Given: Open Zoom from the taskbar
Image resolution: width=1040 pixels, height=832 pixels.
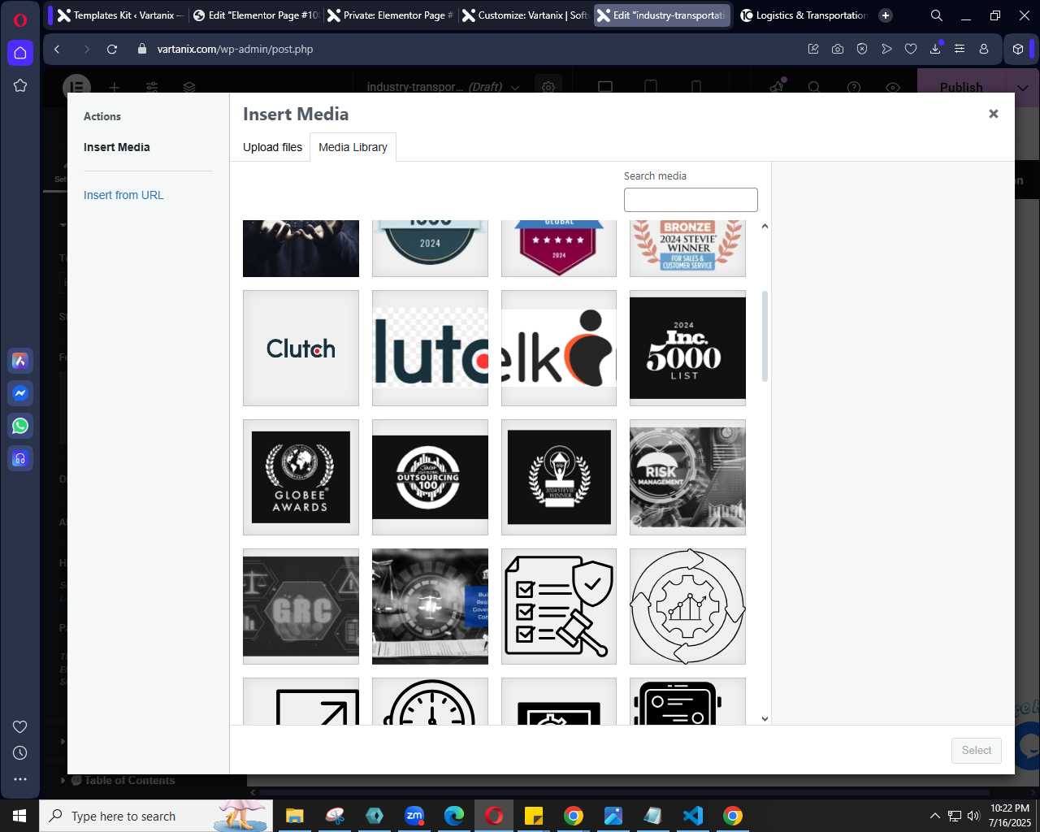Looking at the screenshot, I should [x=414, y=816].
